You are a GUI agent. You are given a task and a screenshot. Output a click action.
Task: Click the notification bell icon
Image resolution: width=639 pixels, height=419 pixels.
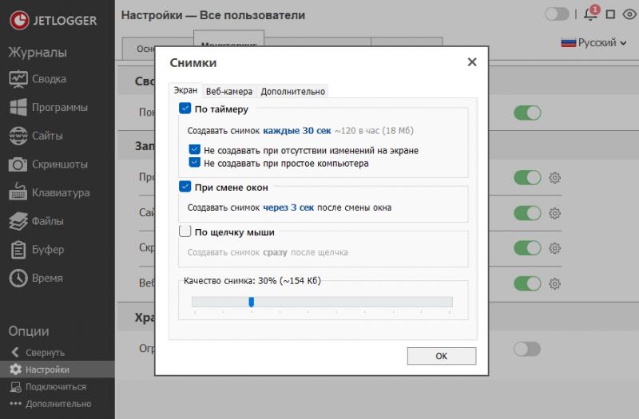(590, 14)
